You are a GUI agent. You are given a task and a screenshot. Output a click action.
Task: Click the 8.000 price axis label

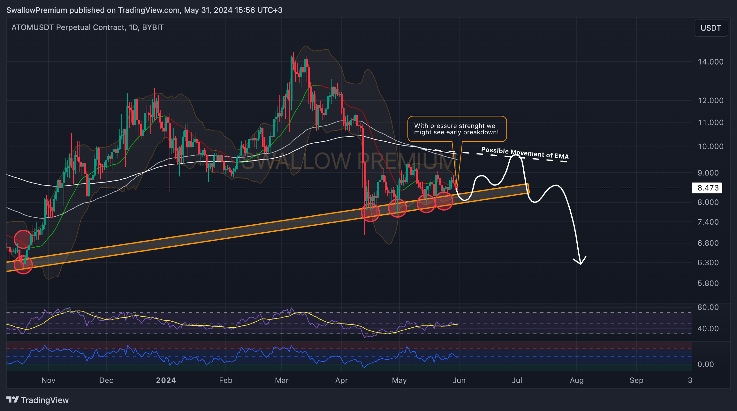point(708,202)
